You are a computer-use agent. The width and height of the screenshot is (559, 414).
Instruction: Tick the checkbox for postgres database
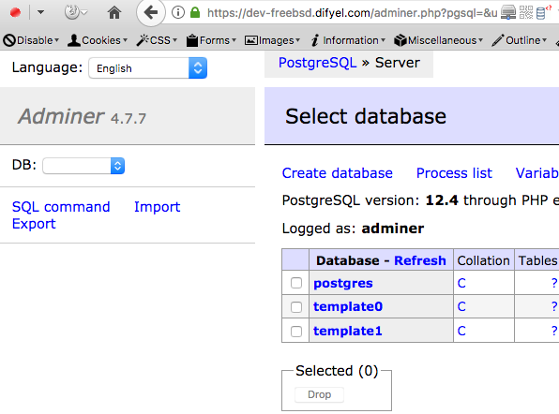tap(296, 283)
